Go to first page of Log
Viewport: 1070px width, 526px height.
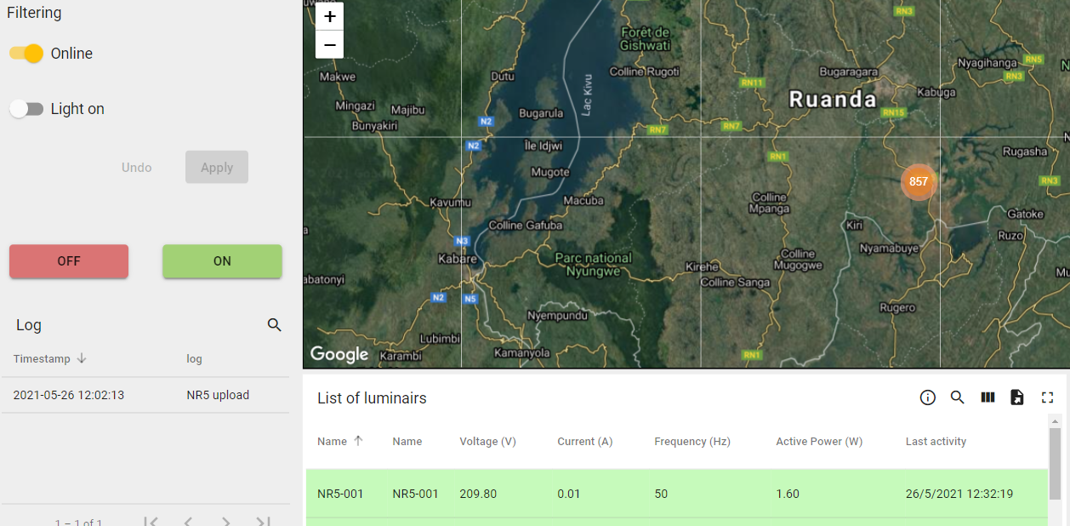click(151, 521)
